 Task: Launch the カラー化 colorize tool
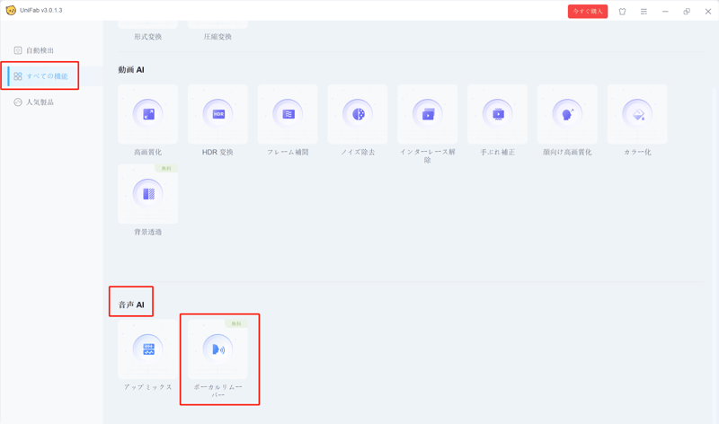[637, 115]
